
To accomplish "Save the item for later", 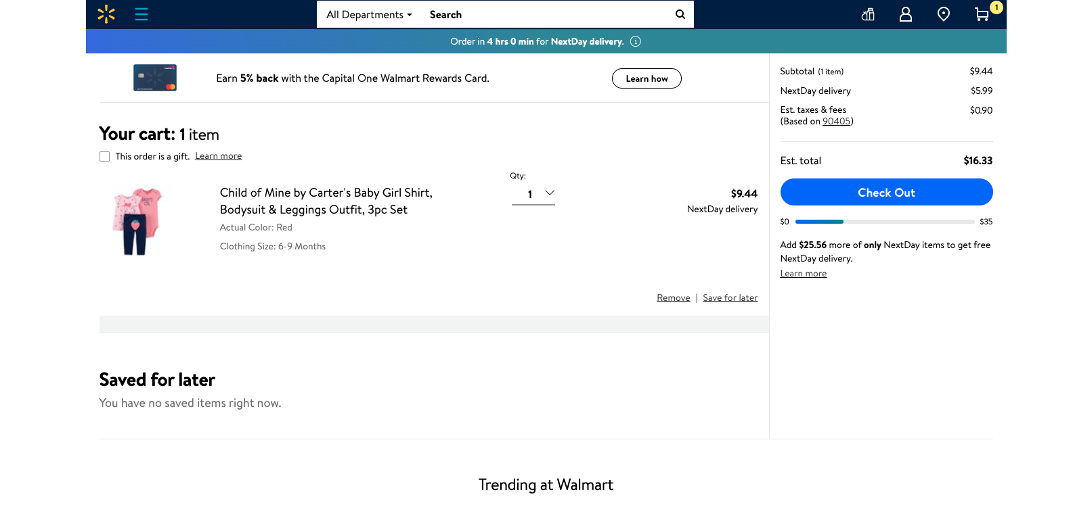I will click(x=730, y=298).
